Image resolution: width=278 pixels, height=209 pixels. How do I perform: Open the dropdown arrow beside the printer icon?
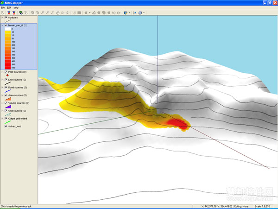[x=144, y=13]
